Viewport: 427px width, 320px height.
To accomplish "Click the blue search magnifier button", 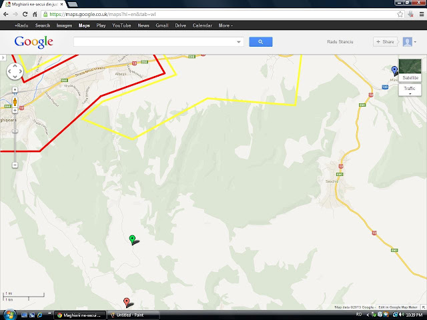I will tap(261, 41).
